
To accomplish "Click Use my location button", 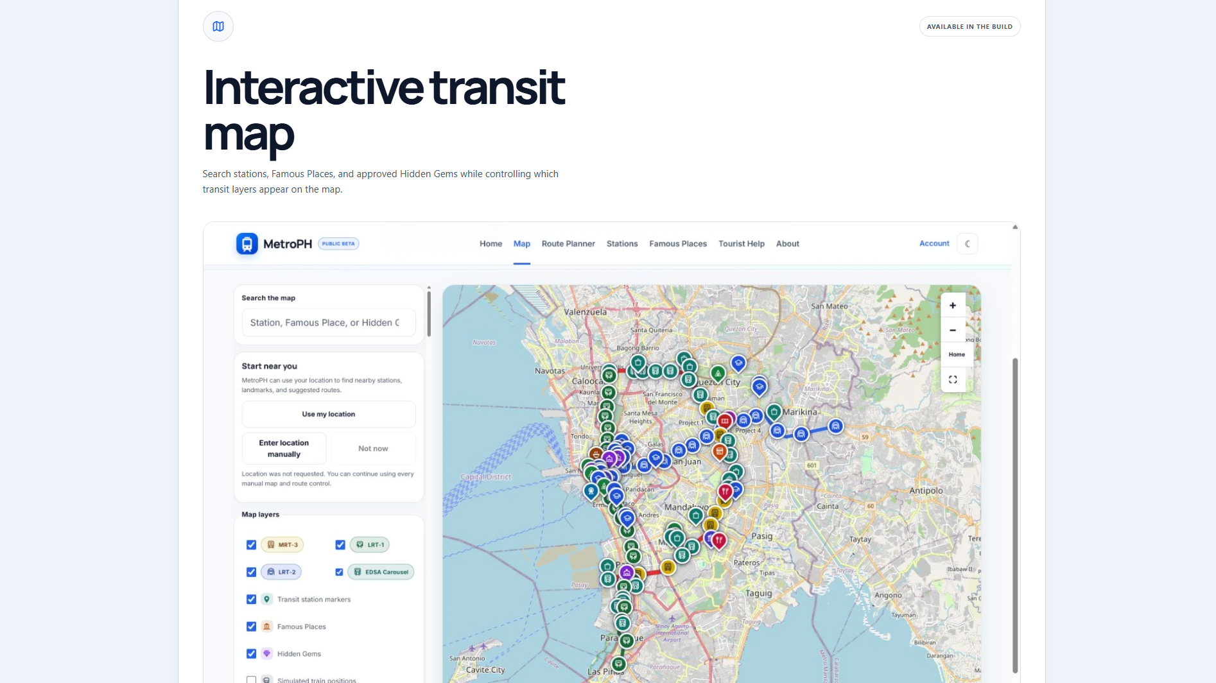I will click(x=329, y=414).
